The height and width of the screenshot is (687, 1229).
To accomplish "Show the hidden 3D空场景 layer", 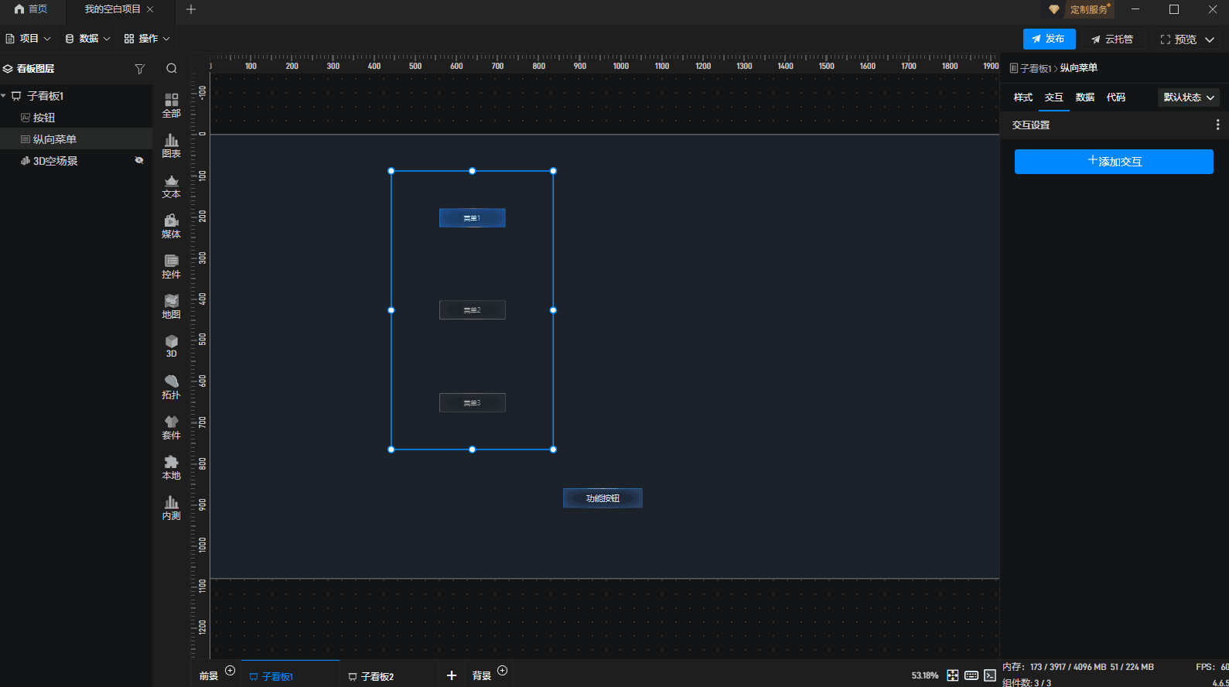I will [139, 161].
